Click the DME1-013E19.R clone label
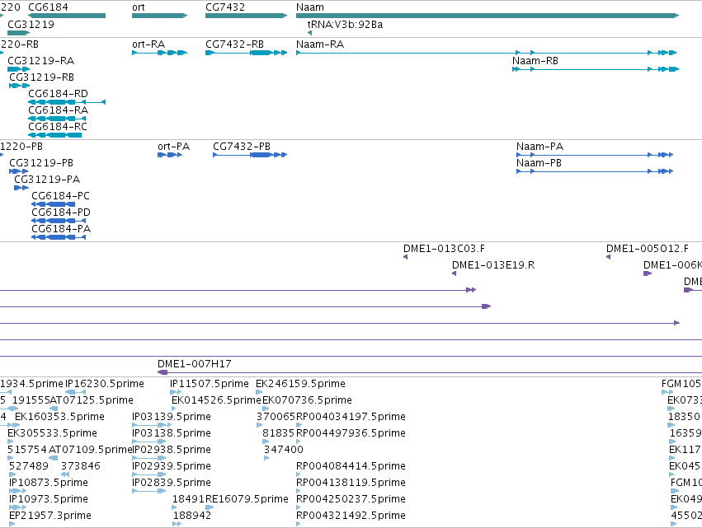Viewport: 702px width, 528px height. pyautogui.click(x=493, y=265)
